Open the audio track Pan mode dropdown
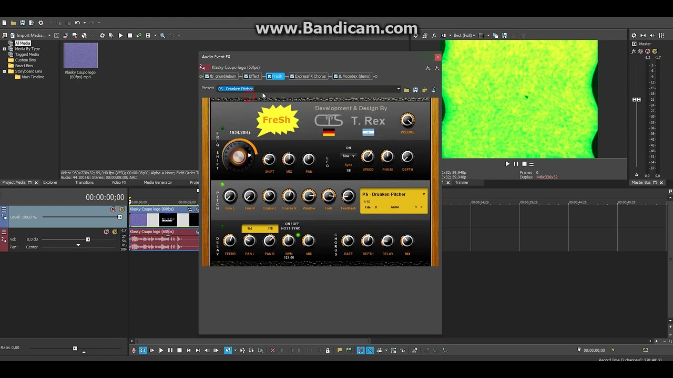Image resolution: width=673 pixels, height=378 pixels. (x=78, y=245)
